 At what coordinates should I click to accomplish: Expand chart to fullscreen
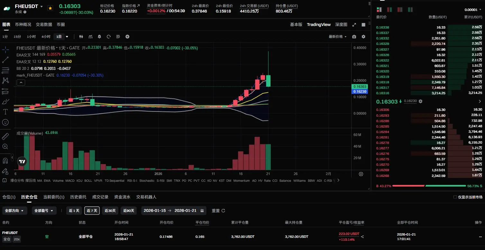pyautogui.click(x=354, y=25)
